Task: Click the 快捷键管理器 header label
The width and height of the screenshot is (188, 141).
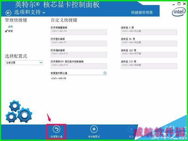Action: [x=142, y=12]
